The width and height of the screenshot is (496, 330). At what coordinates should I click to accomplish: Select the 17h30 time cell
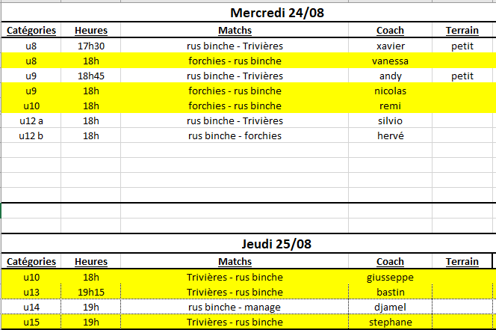(x=91, y=46)
